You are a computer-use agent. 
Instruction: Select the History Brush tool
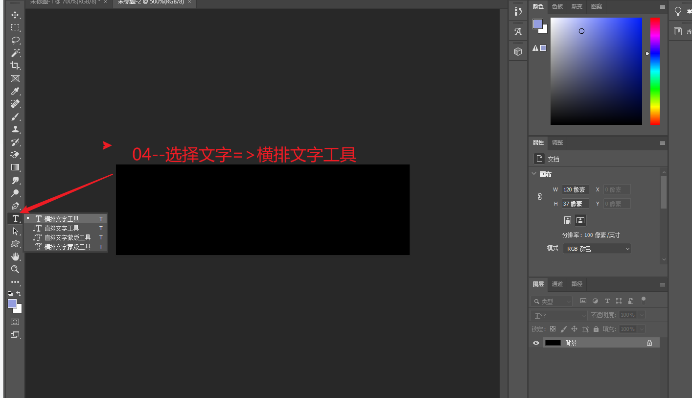coord(15,142)
